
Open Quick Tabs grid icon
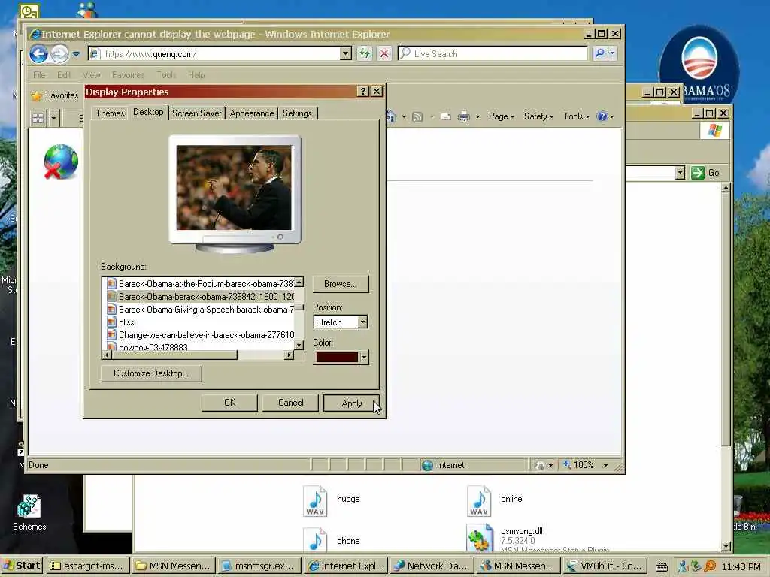click(38, 118)
